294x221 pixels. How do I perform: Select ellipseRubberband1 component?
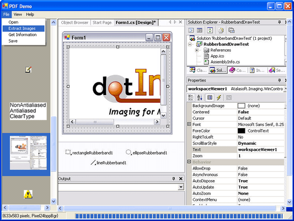coord(146,152)
